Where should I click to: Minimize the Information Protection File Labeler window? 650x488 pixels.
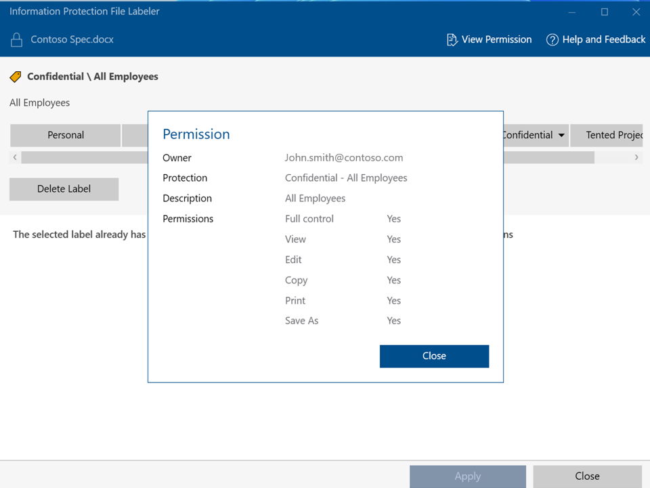(572, 12)
